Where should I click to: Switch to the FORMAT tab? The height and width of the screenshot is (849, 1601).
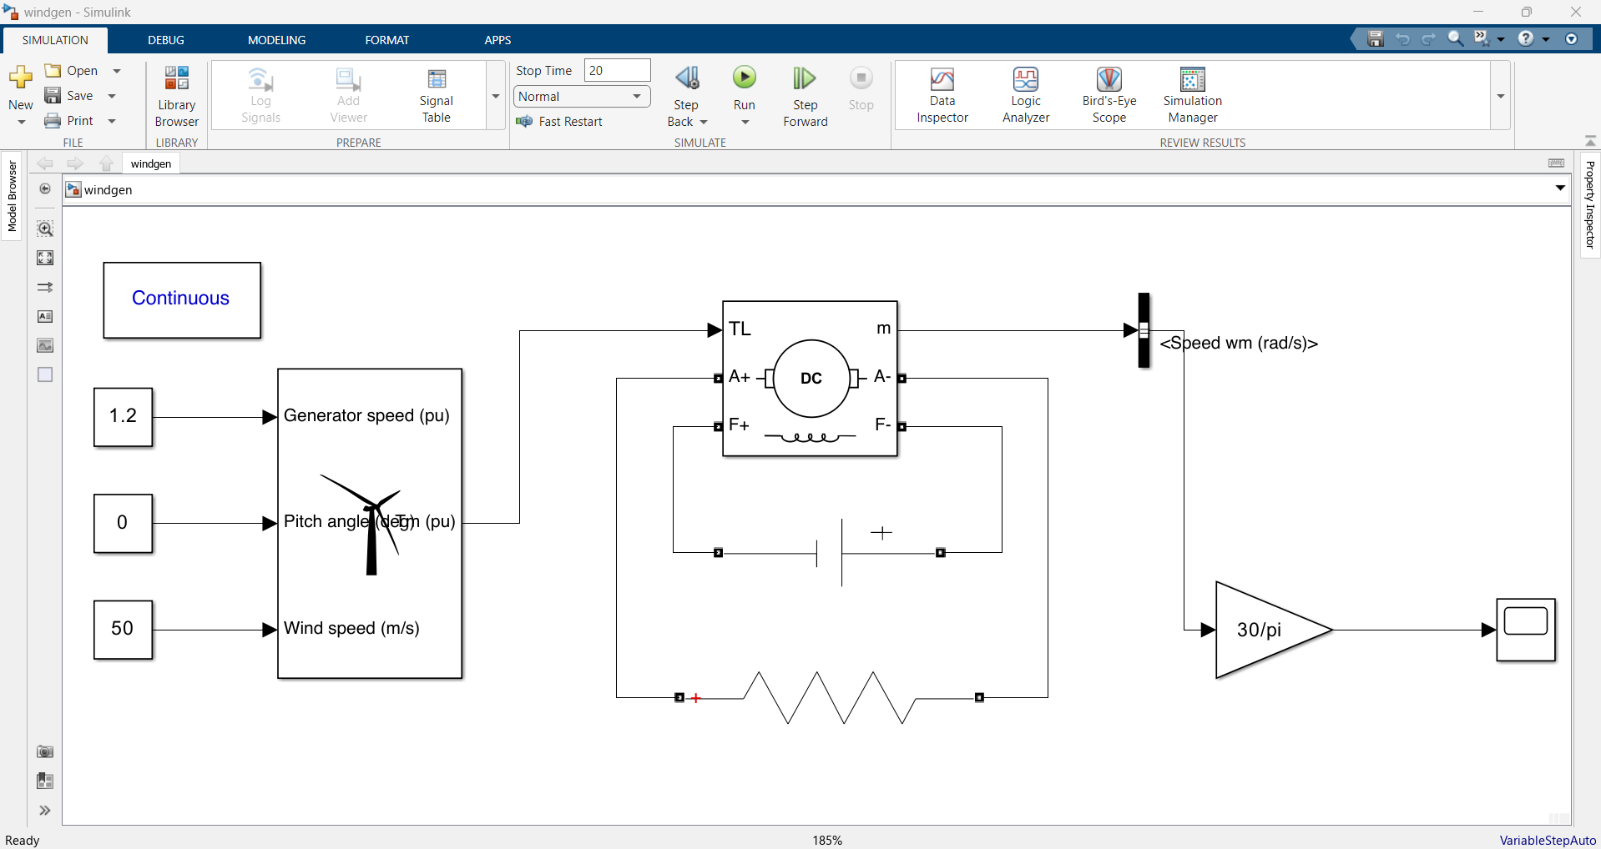coord(386,40)
